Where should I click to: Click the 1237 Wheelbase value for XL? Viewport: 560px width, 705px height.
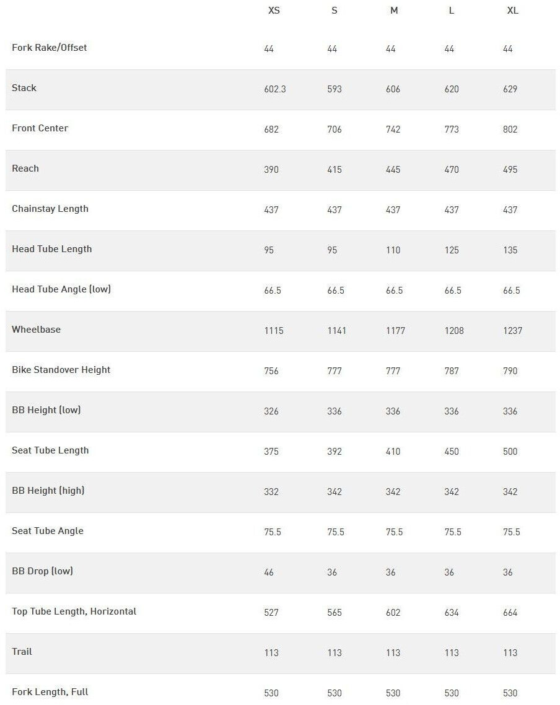pyautogui.click(x=513, y=331)
